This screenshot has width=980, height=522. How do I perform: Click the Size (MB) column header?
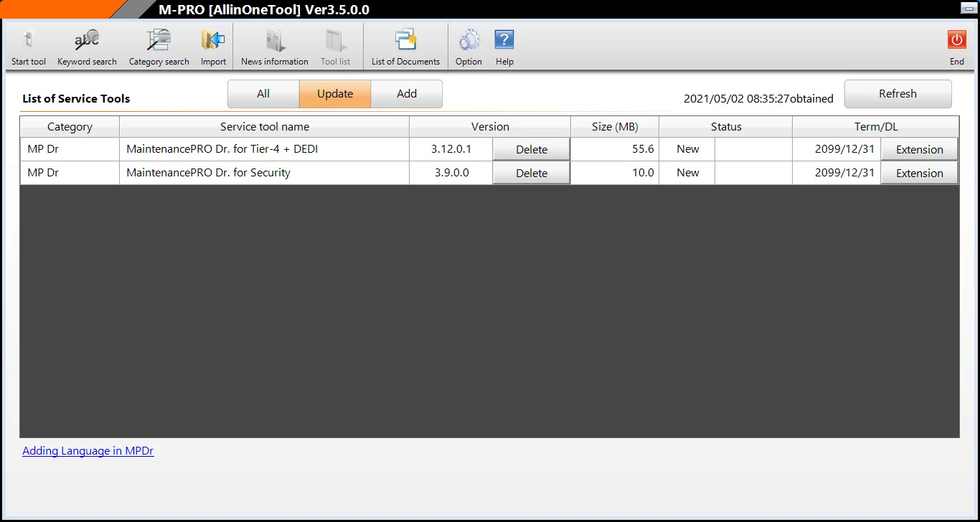click(x=615, y=127)
